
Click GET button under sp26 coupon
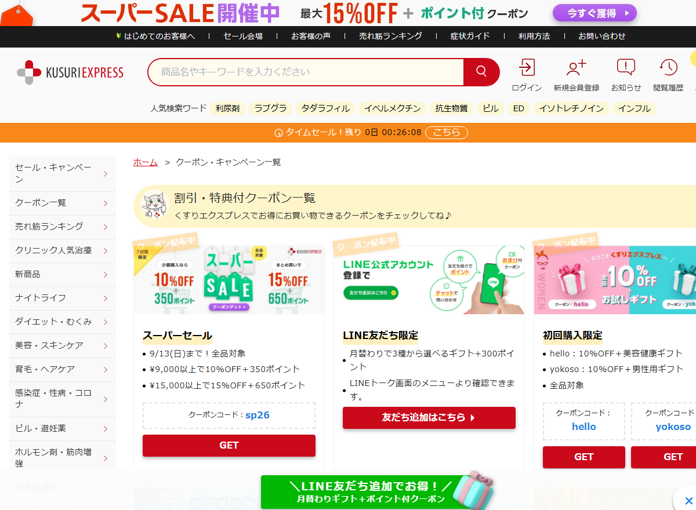click(x=229, y=446)
